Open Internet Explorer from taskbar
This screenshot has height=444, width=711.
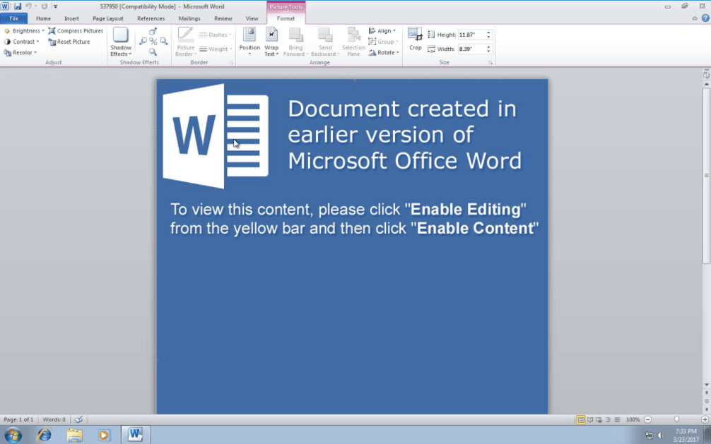[x=44, y=435]
